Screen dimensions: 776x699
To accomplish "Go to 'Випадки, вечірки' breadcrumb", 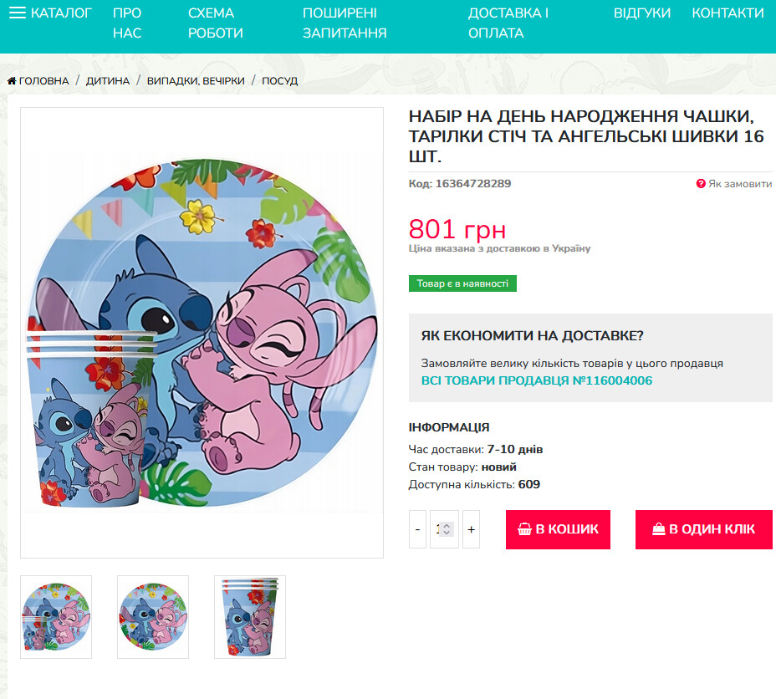I will (x=196, y=81).
